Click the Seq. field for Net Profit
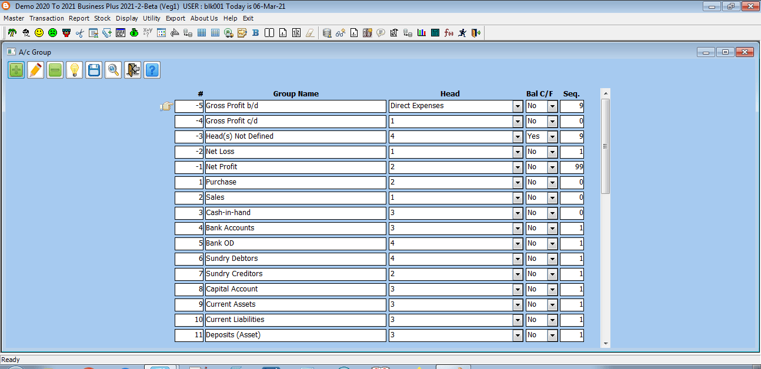This screenshot has width=761, height=369. (x=572, y=167)
